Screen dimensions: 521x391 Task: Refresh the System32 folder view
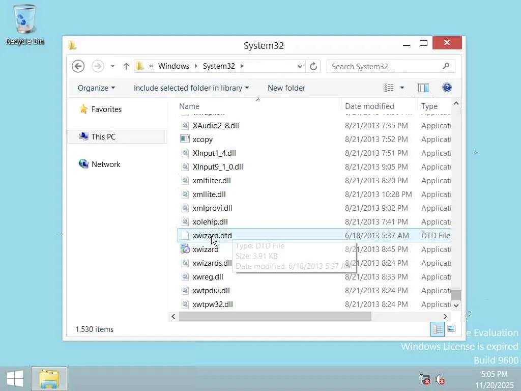tap(313, 66)
